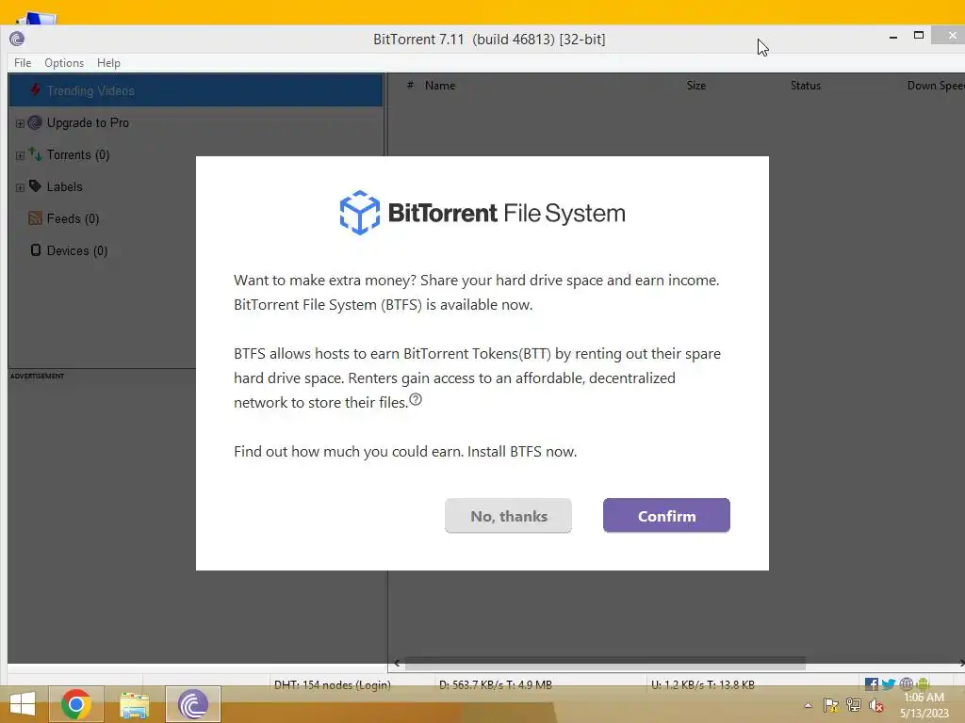Click the globe web icon in status bar
This screenshot has width=965, height=723.
click(x=906, y=683)
